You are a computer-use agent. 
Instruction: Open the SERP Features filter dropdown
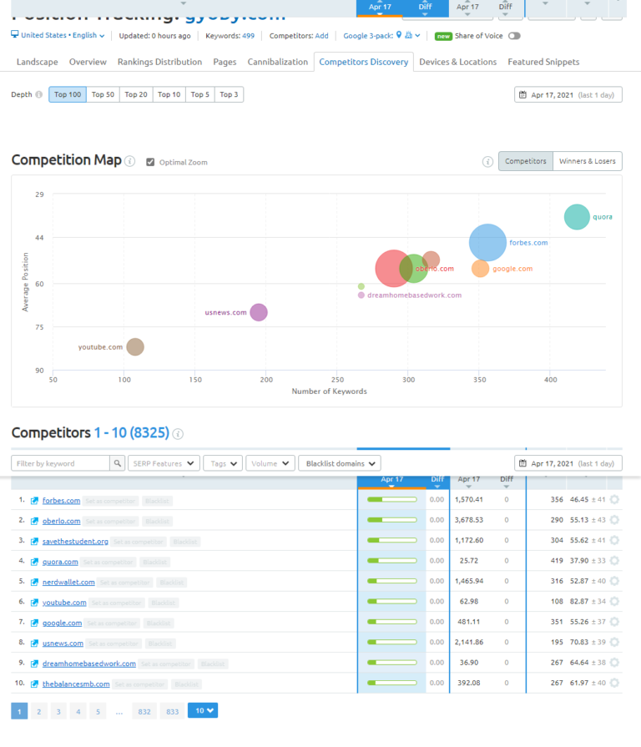[164, 463]
